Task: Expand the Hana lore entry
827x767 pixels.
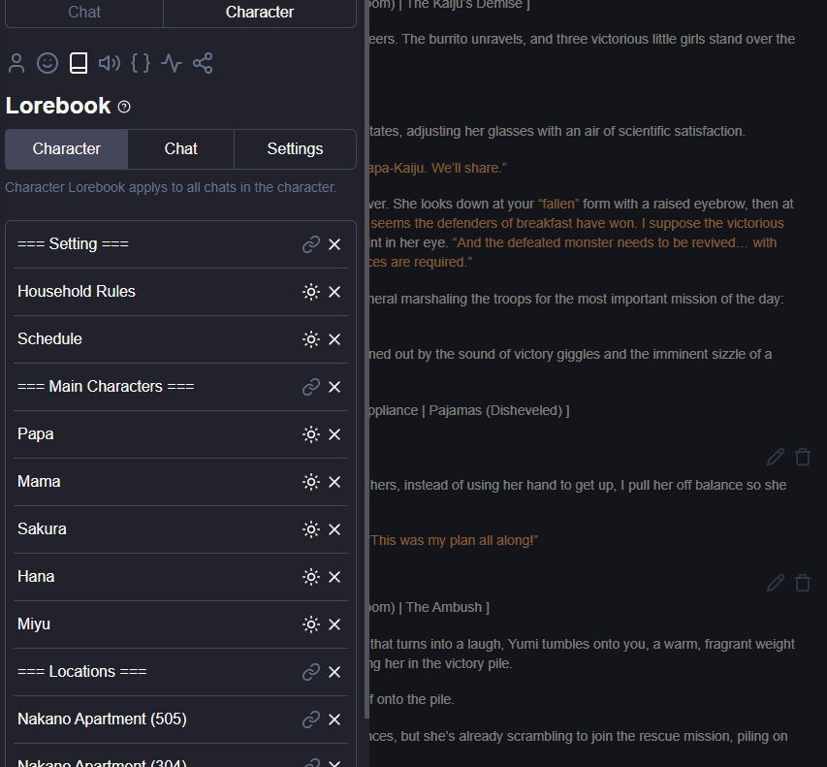Action: pos(36,577)
